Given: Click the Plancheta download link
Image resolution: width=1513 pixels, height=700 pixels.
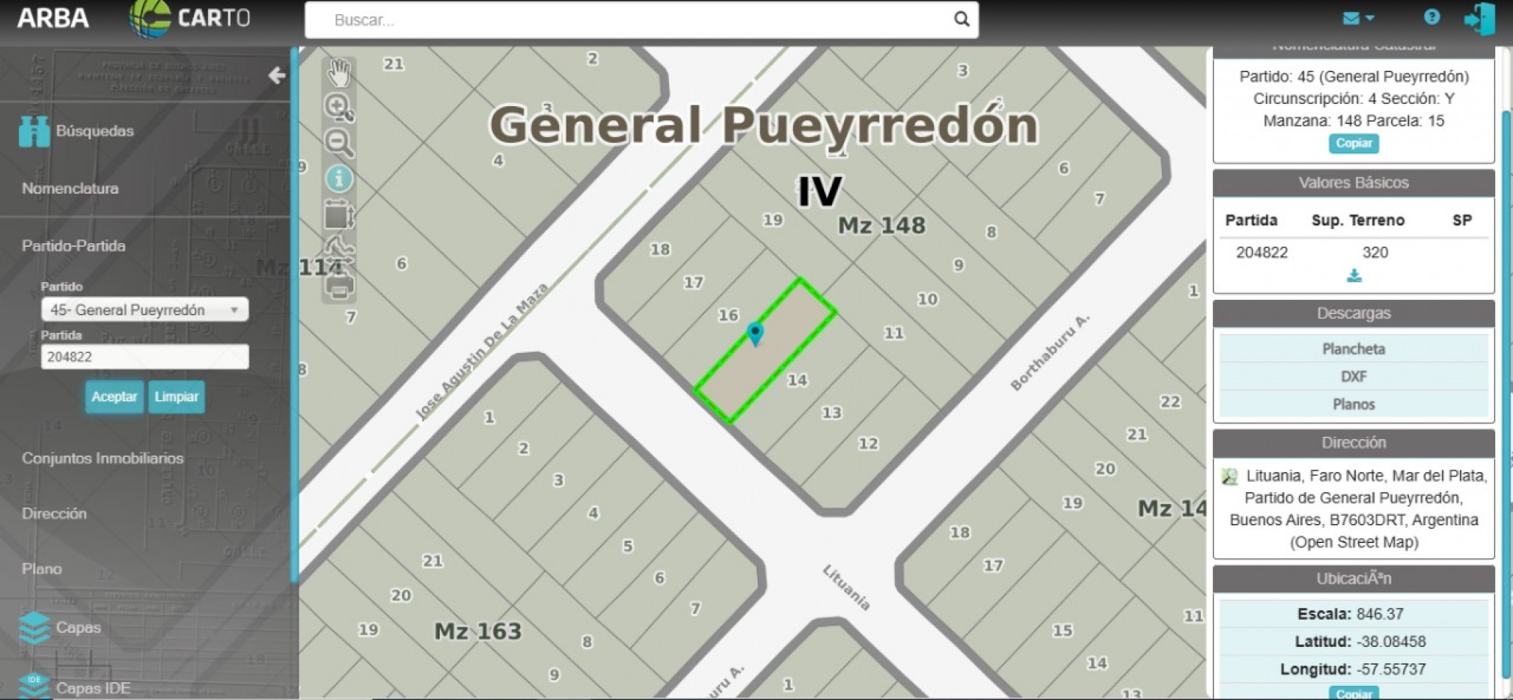Looking at the screenshot, I should tap(1353, 349).
